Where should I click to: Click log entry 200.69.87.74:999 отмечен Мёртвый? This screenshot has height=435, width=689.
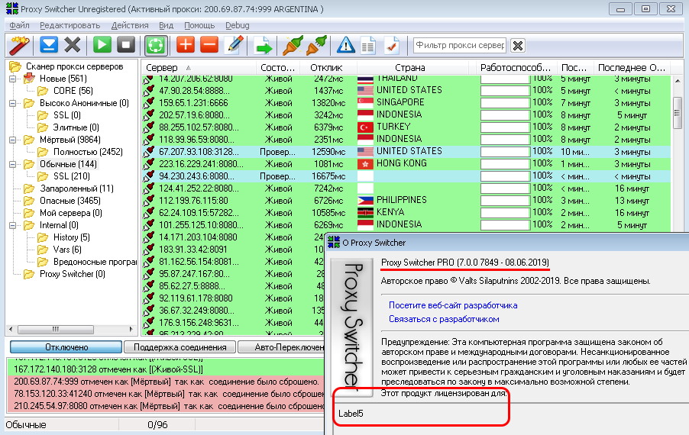[x=166, y=382]
